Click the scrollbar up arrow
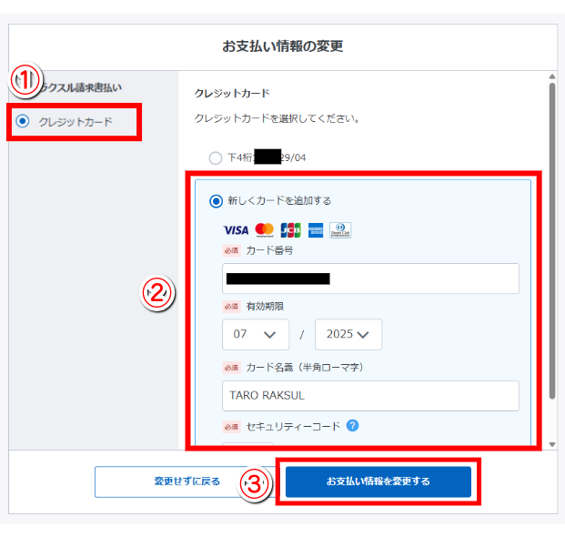 click(x=550, y=77)
